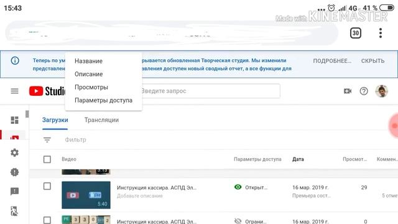
Task: Click the Фильтр input field
Action: [75, 139]
